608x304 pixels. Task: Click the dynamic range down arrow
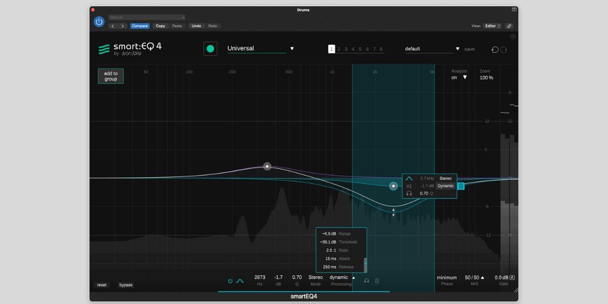click(394, 215)
